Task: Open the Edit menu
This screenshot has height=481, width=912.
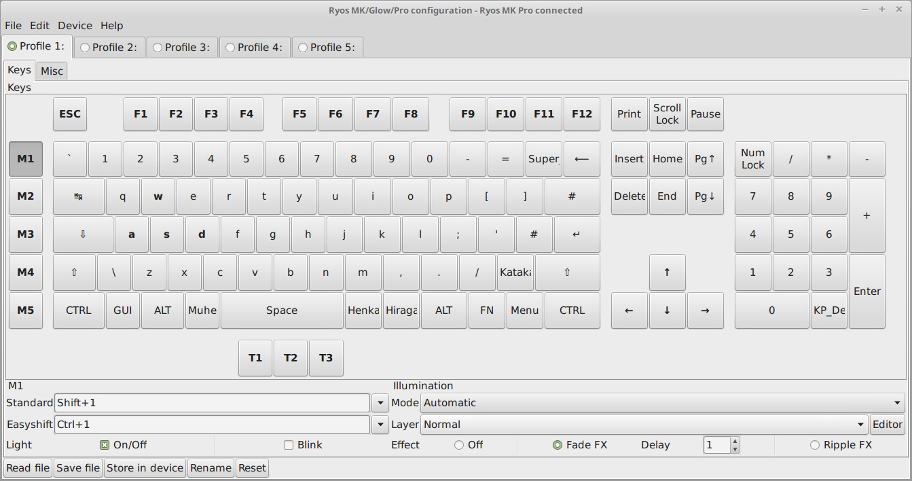Action: coord(39,25)
